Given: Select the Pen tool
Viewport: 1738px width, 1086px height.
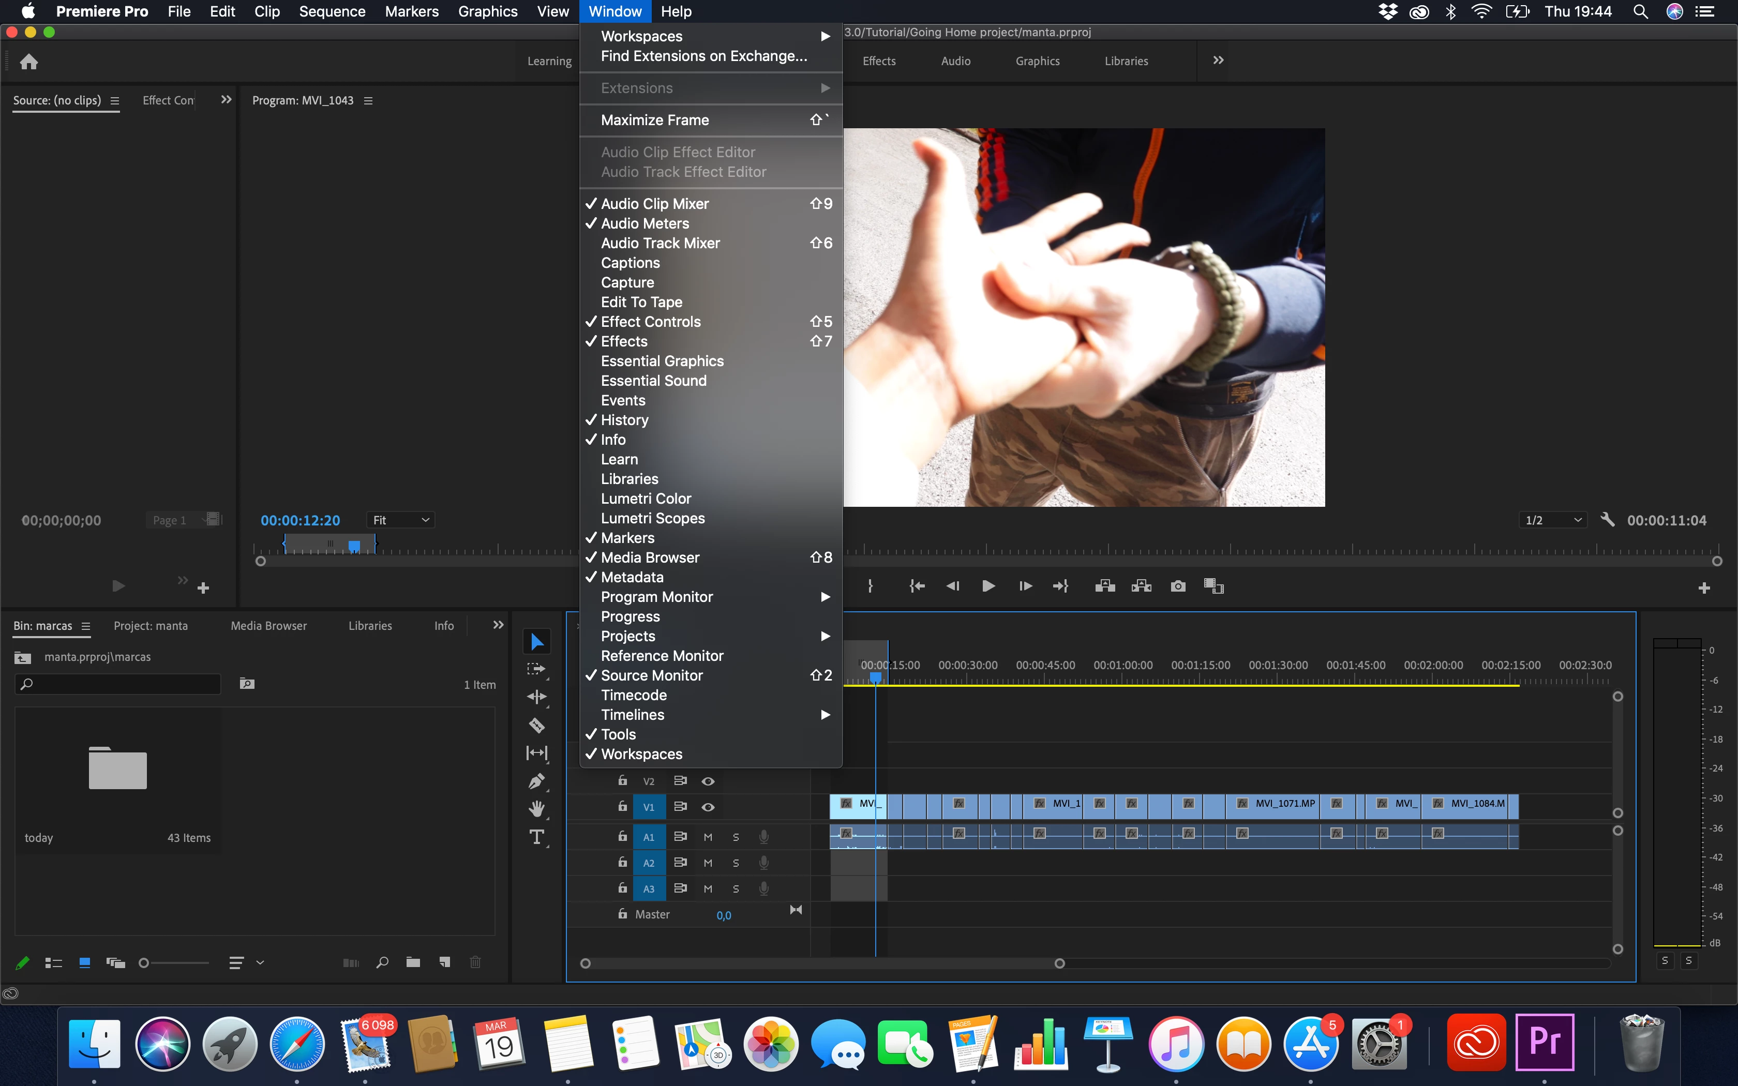Looking at the screenshot, I should coord(536,781).
